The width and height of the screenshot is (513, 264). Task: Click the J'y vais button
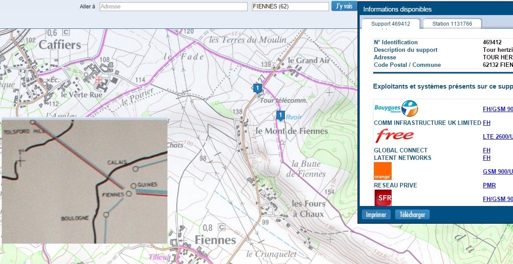tap(344, 6)
